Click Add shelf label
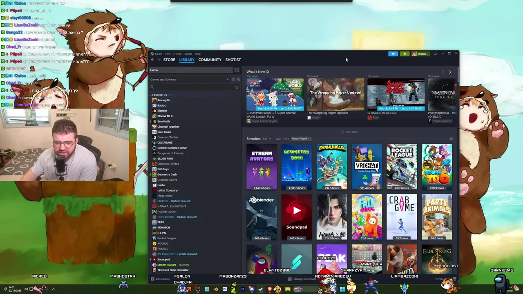The width and height of the screenshot is (523, 294). (x=352, y=132)
